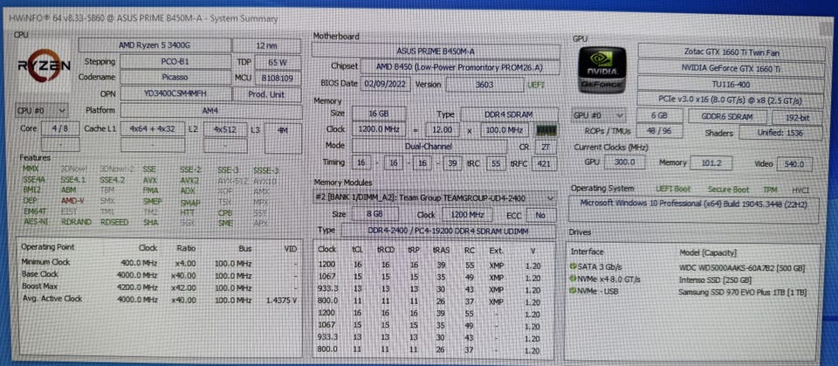The width and height of the screenshot is (838, 366).
Task: Select the DDR4-2400 / PC4-19200 module type field
Action: (448, 231)
